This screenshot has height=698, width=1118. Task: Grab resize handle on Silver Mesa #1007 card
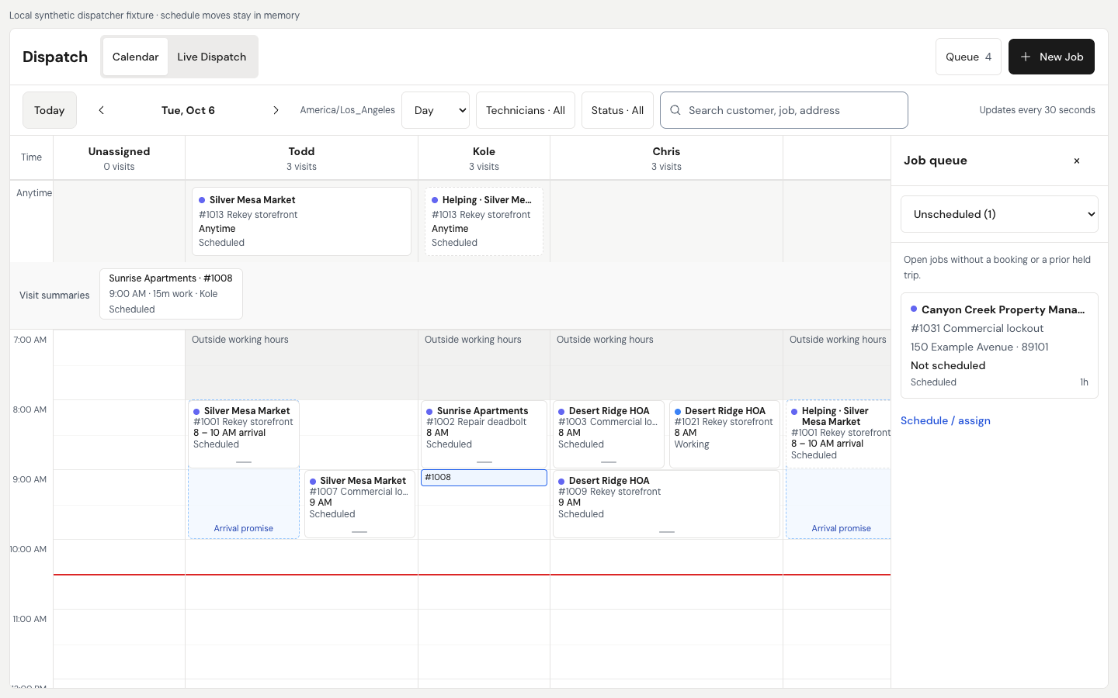359,532
